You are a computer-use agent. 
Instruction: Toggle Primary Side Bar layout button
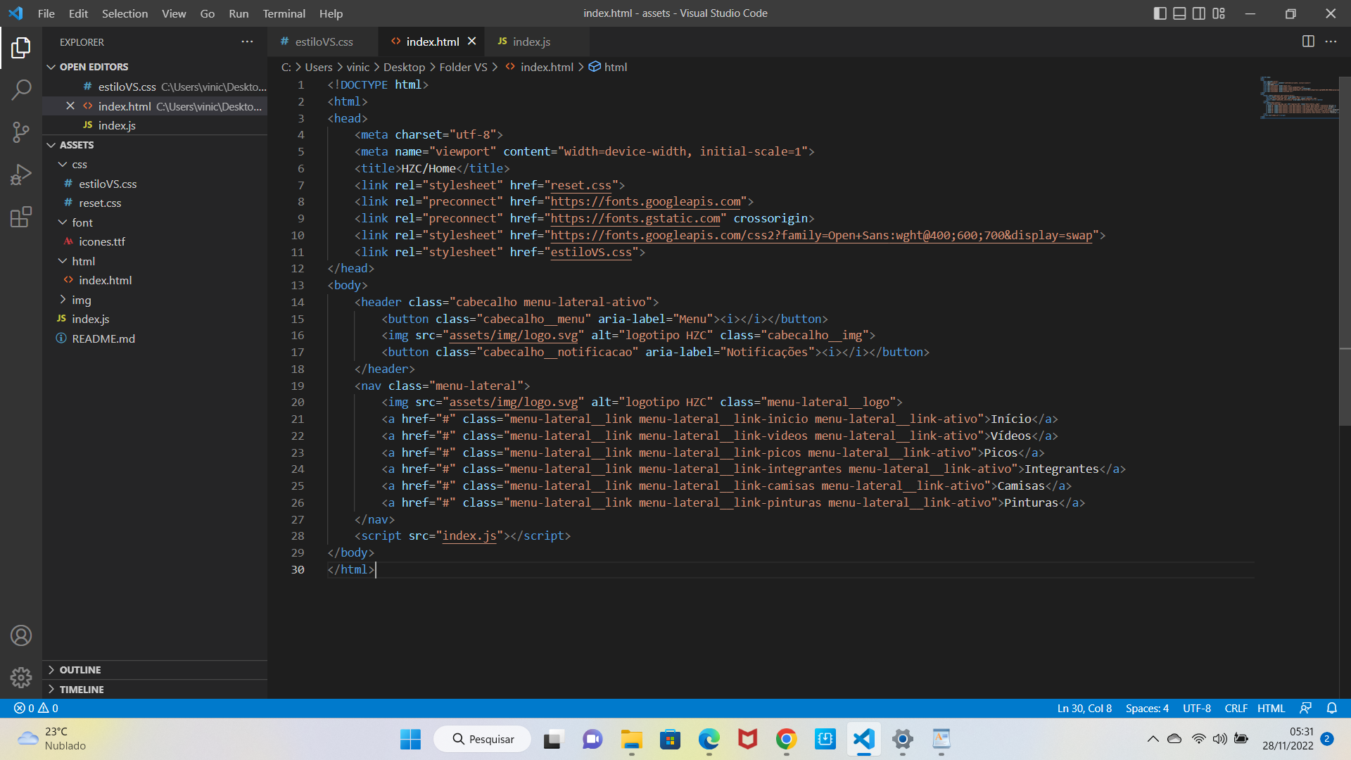click(x=1160, y=13)
